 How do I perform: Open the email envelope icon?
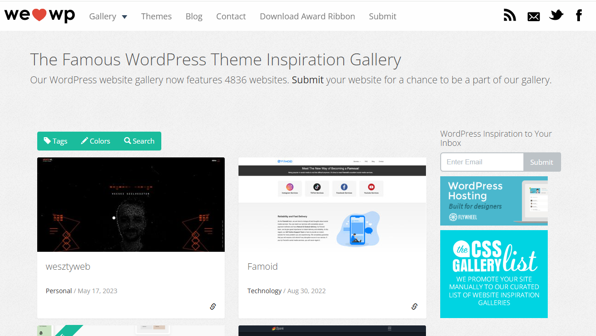(x=534, y=17)
